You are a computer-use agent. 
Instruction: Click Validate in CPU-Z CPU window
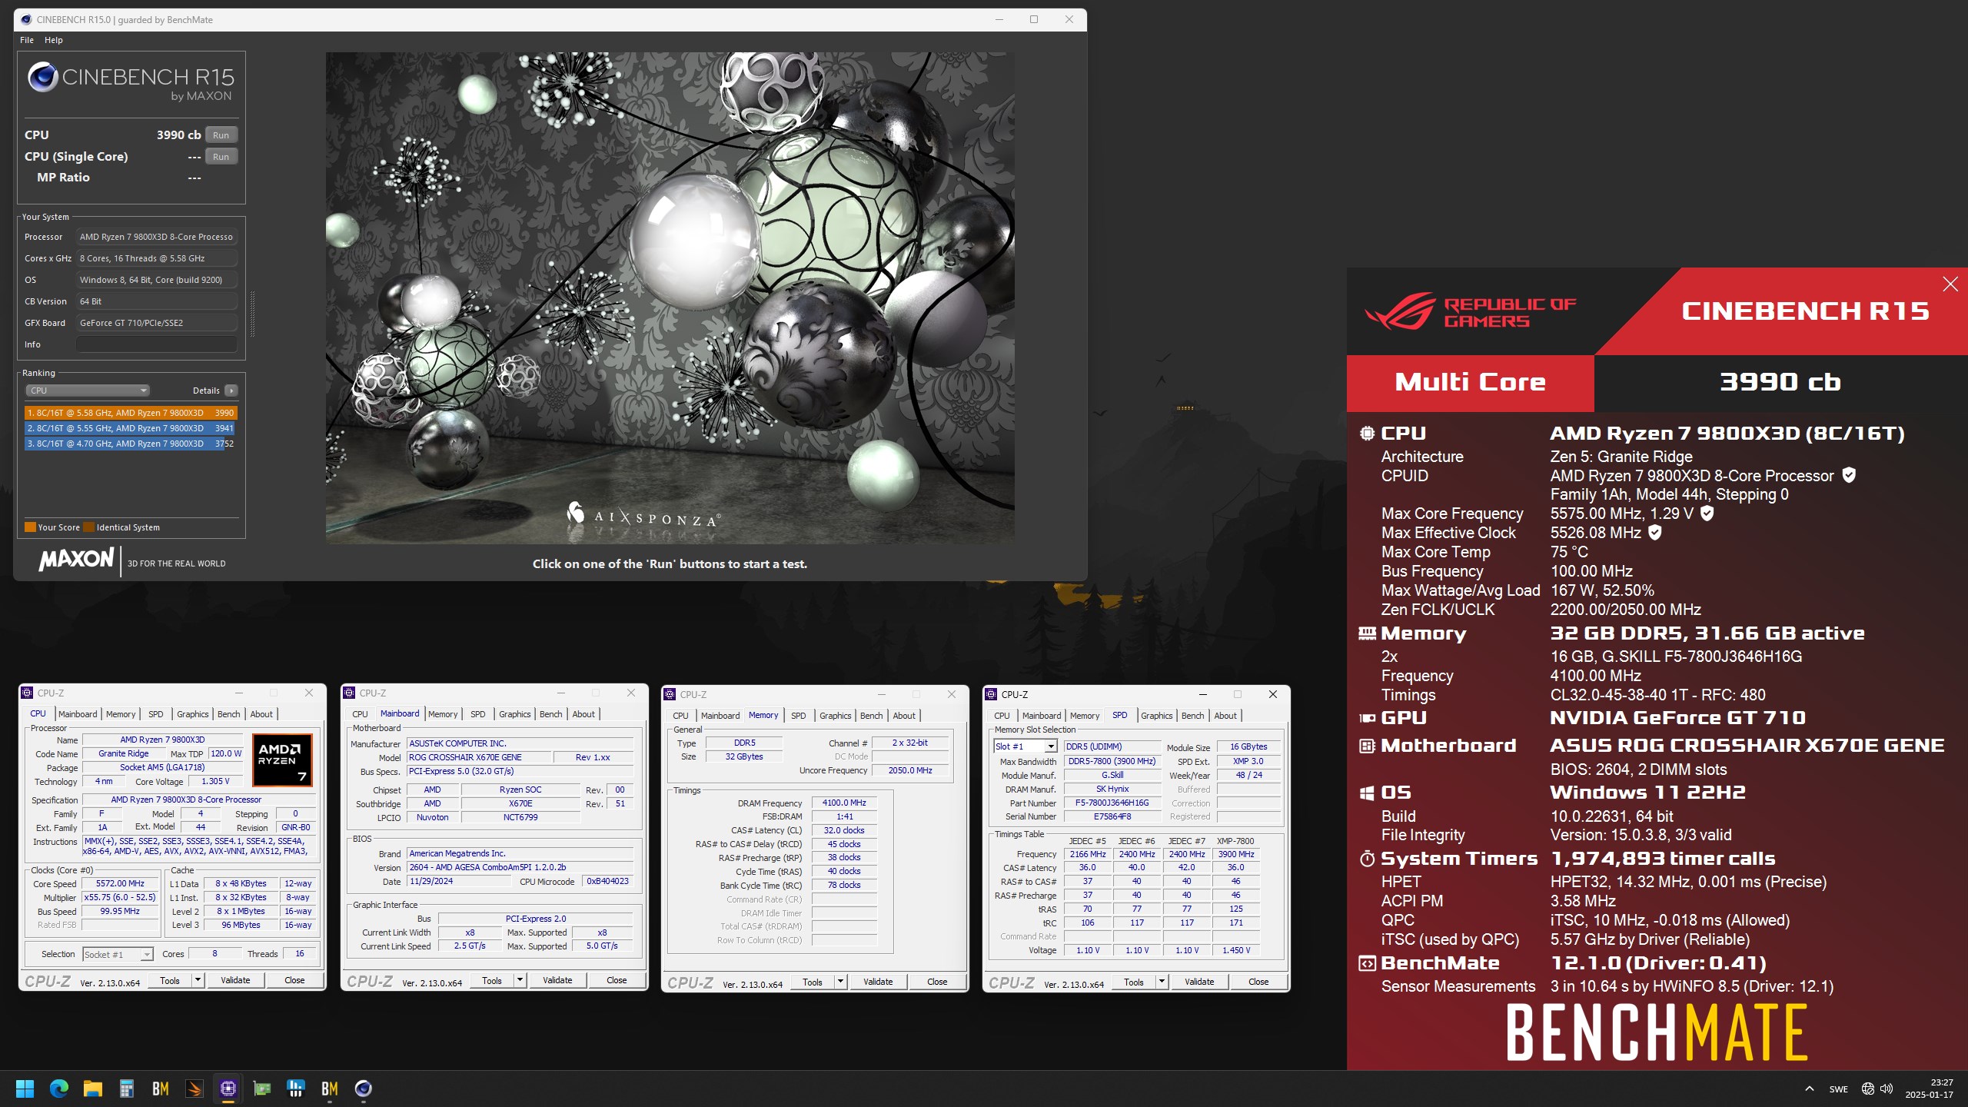click(235, 980)
